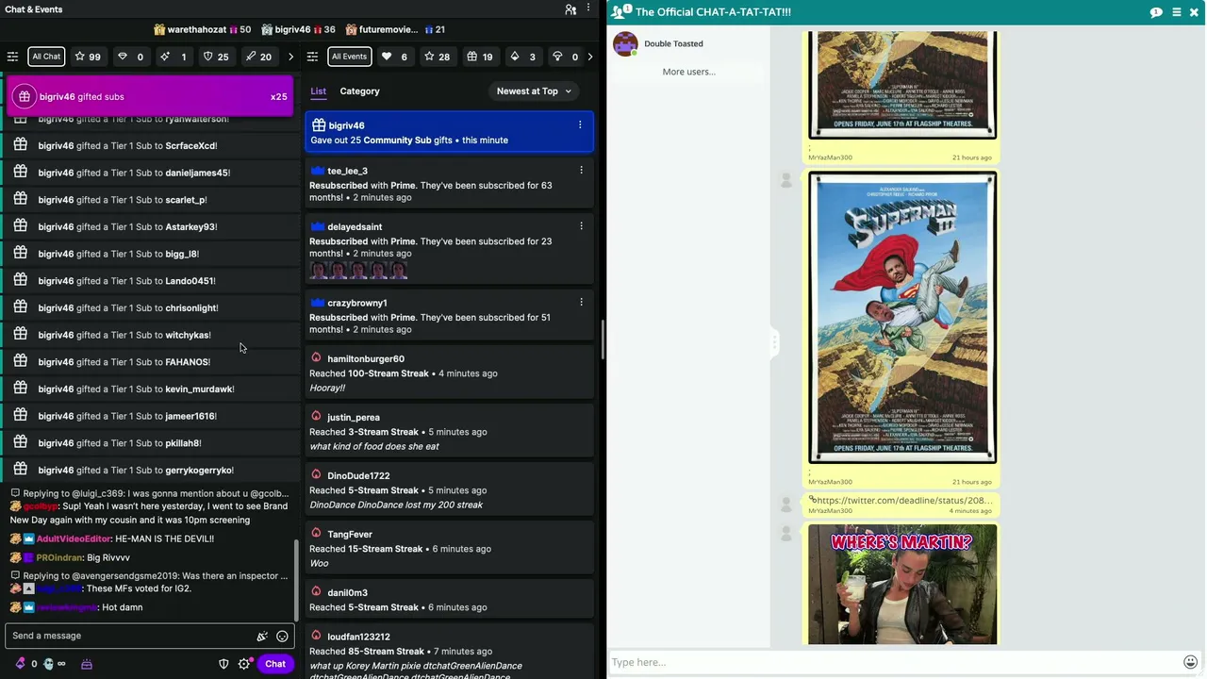Click the Type here... message field
The height and width of the screenshot is (679, 1207).
point(894,662)
